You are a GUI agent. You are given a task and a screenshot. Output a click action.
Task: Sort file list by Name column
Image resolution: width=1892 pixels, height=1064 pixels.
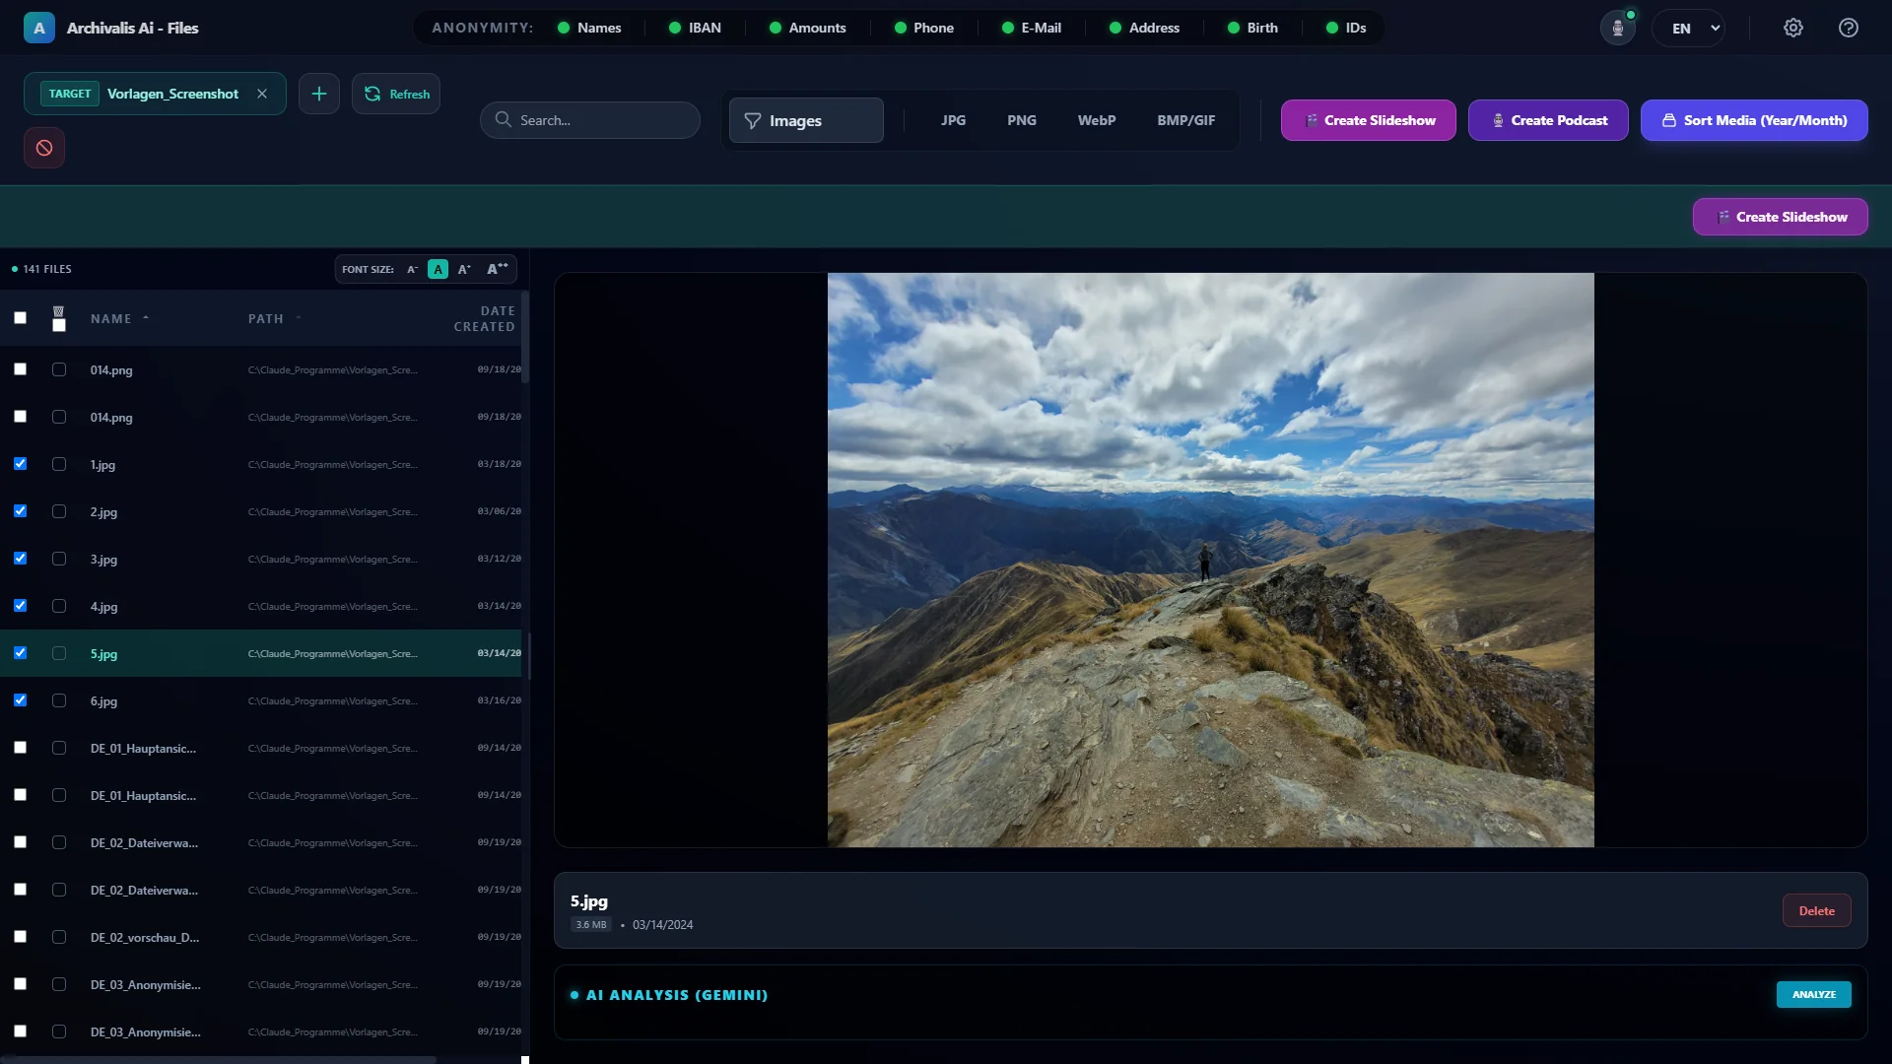(119, 318)
